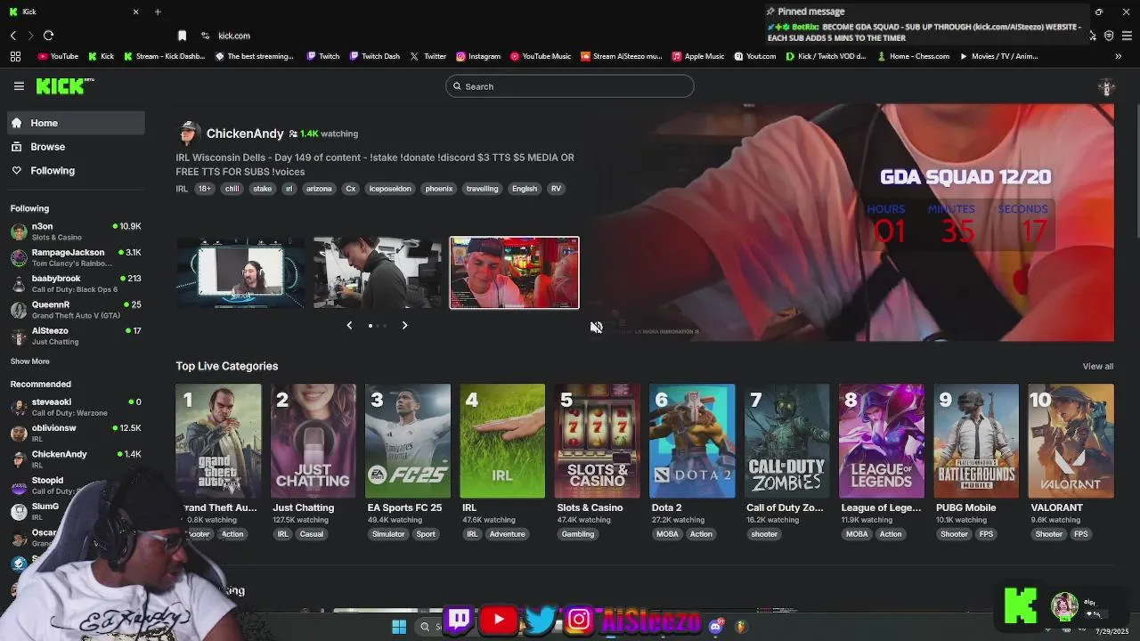Open the YouTube Music bookmark
1140x641 pixels.
tap(541, 56)
